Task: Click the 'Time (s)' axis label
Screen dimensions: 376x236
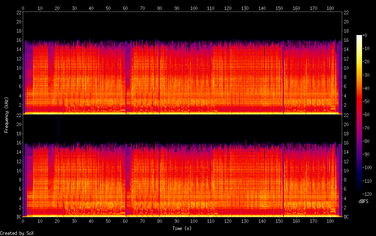Action: coord(182,228)
